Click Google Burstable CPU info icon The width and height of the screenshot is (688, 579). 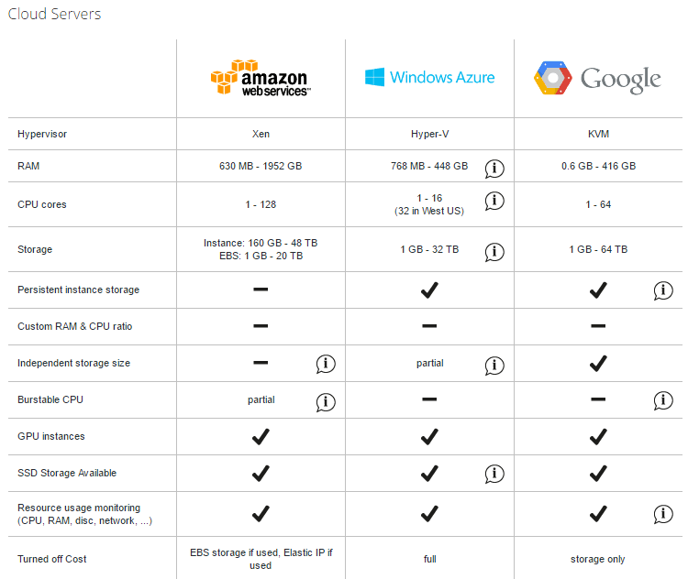click(x=663, y=400)
